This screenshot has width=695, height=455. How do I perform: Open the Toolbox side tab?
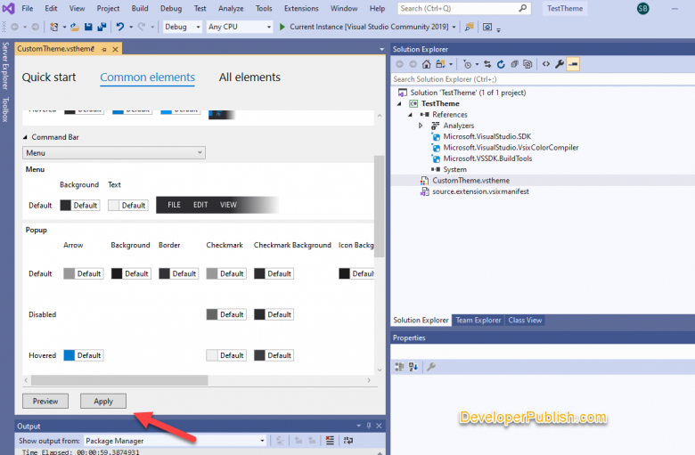pos(5,110)
